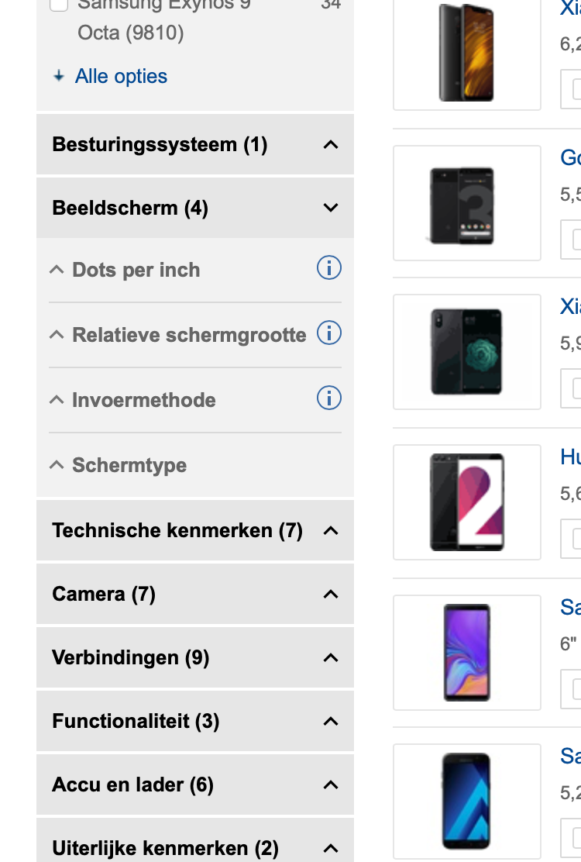
Task: Expand the Verbindingen (9) filter group
Action: (x=194, y=657)
